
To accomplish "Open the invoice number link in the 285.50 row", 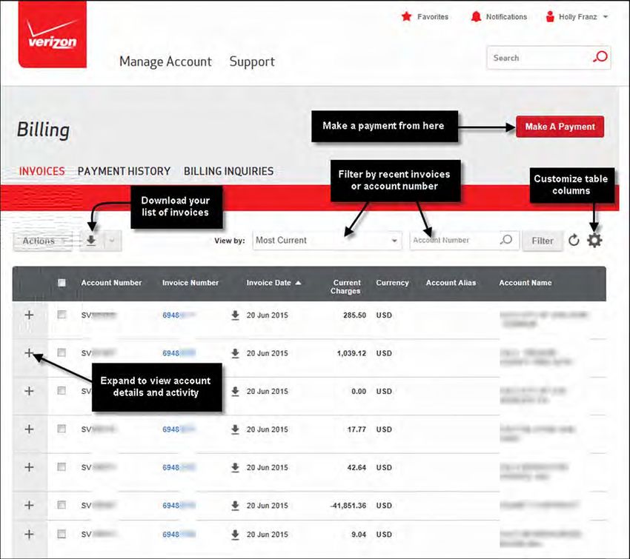I will [179, 315].
